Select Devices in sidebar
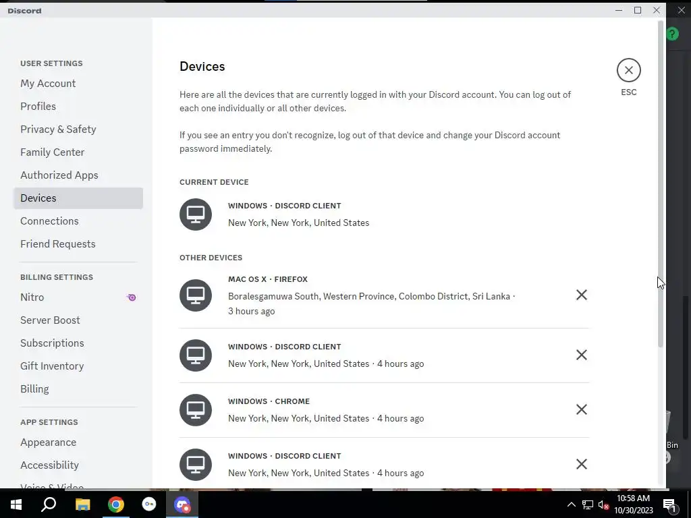This screenshot has width=691, height=518. click(x=78, y=198)
